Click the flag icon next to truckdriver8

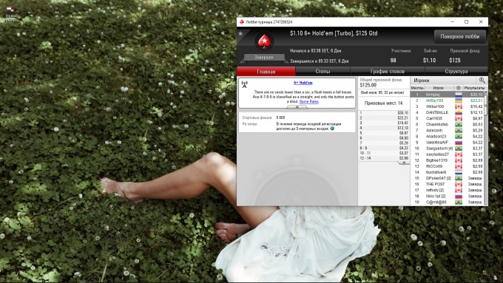tap(459, 172)
